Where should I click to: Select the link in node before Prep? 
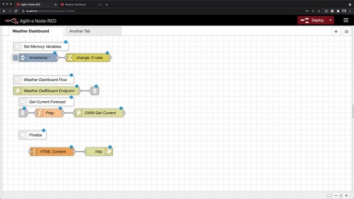(23, 113)
